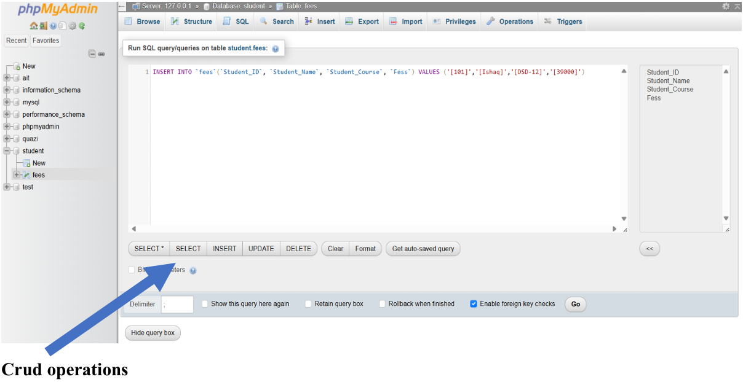Click the collapse top menu icon at far right
Screen dimensions: 743x382
pos(737,6)
